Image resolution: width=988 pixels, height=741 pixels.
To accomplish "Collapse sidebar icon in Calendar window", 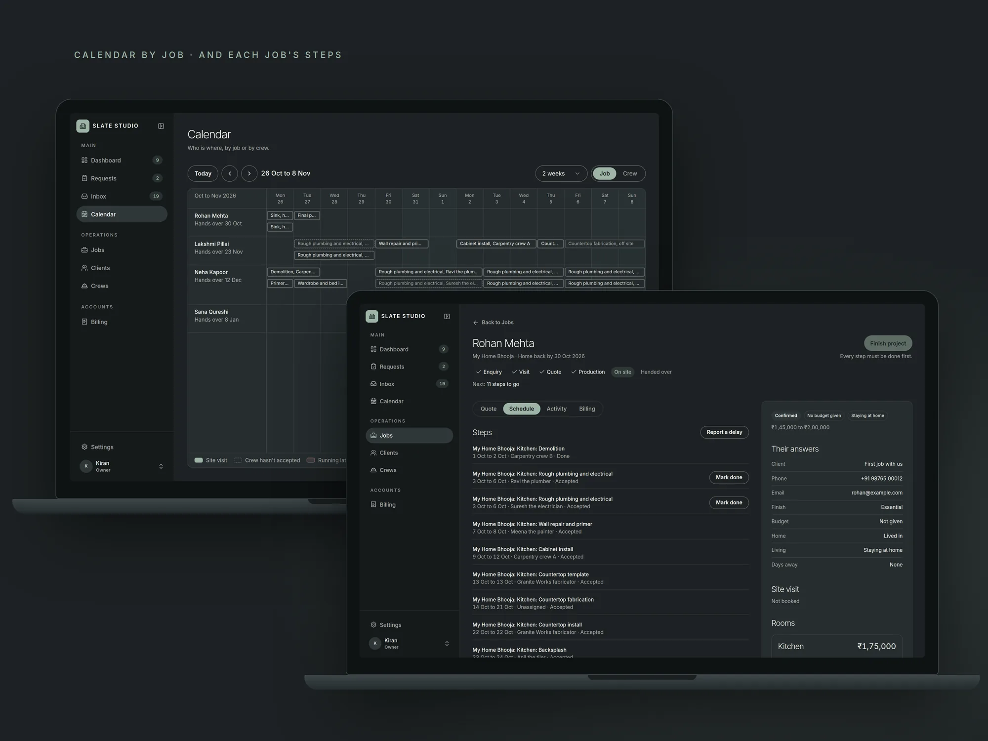I will point(161,126).
